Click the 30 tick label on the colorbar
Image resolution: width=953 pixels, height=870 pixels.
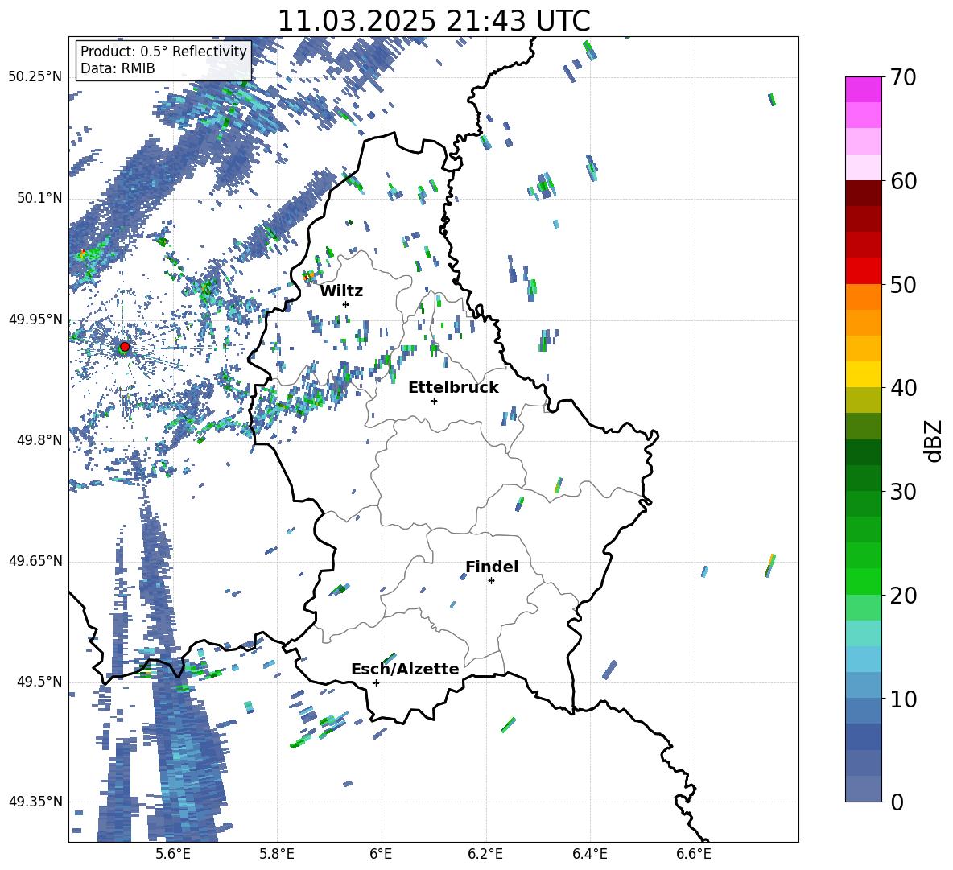point(903,491)
